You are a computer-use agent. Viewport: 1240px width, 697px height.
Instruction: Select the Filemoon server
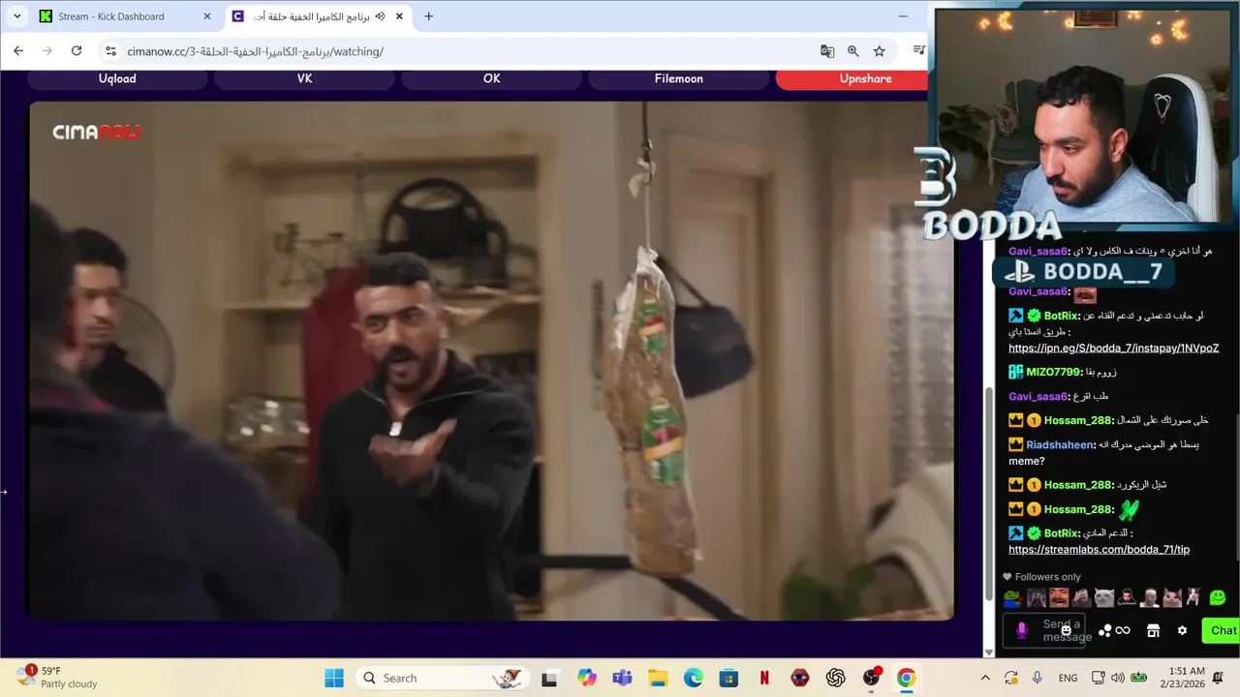pos(679,78)
